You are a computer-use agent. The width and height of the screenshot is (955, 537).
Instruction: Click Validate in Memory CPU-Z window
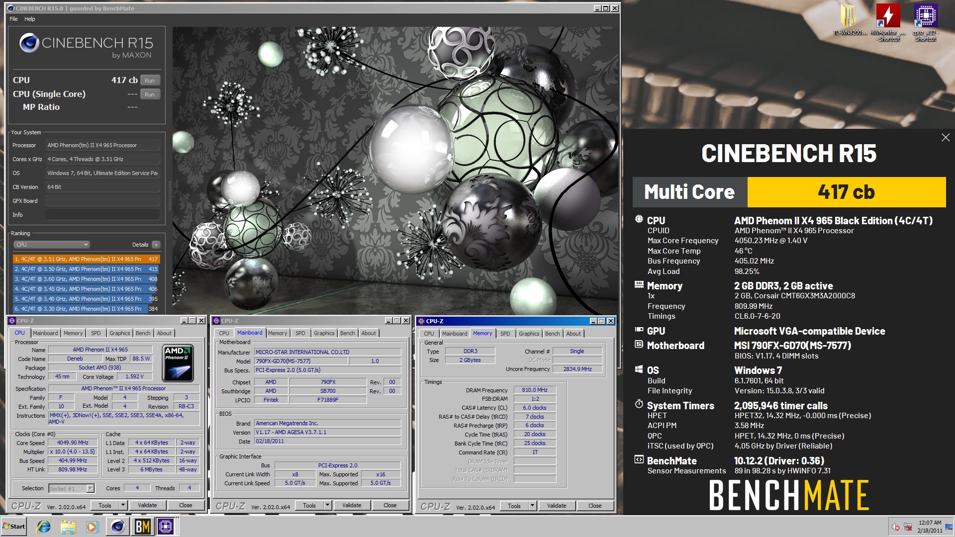pyautogui.click(x=557, y=506)
